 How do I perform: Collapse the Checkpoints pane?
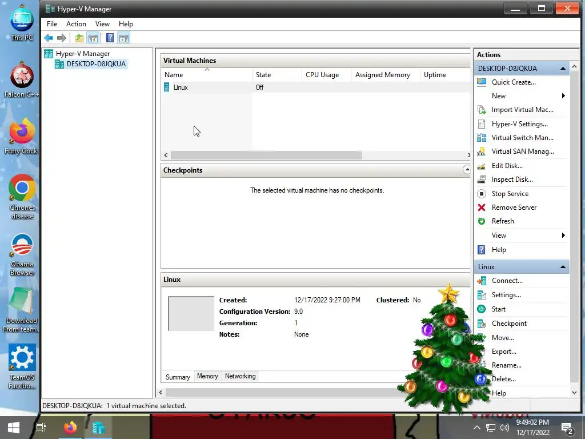[x=466, y=170]
